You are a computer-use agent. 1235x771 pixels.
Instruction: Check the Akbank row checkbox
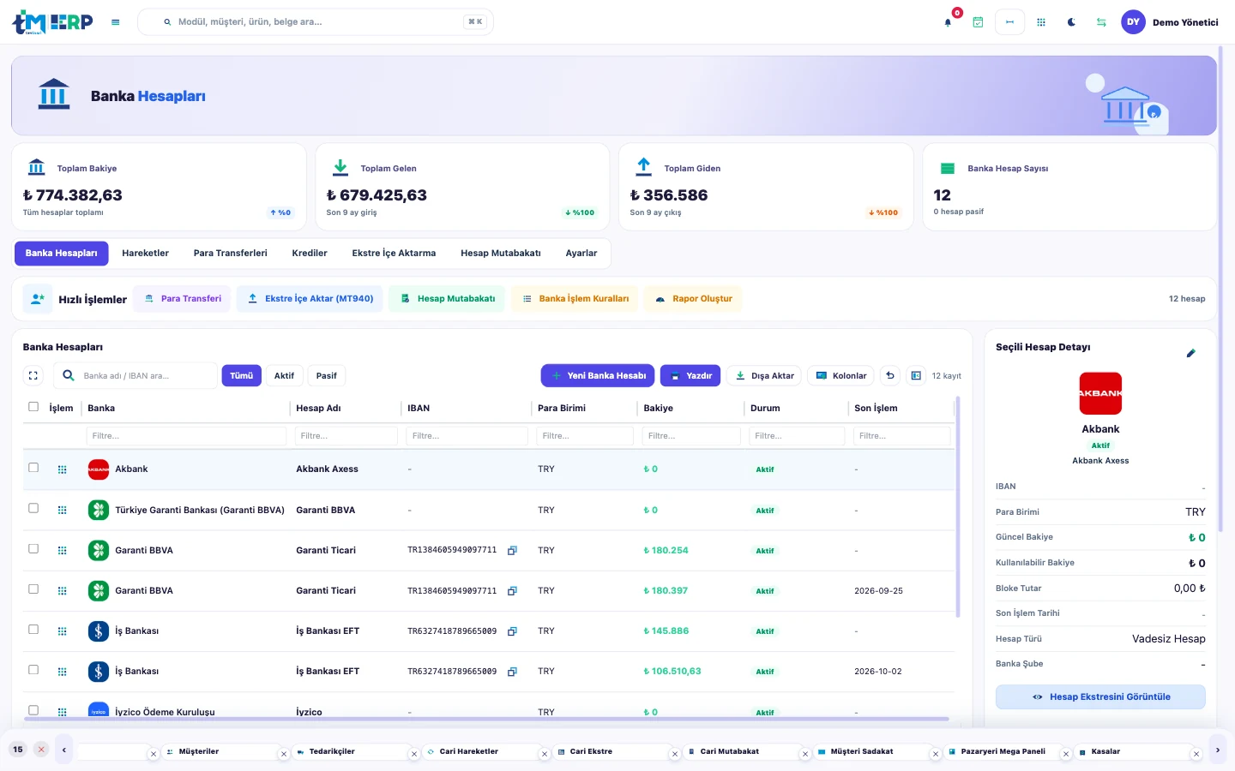[x=33, y=468]
